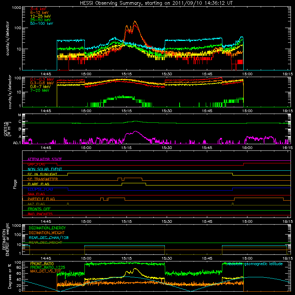Viewport: 295px width, 295px height.
Task: Click the green FRONT_RATIO_1225 legend label
Action: coord(48,267)
